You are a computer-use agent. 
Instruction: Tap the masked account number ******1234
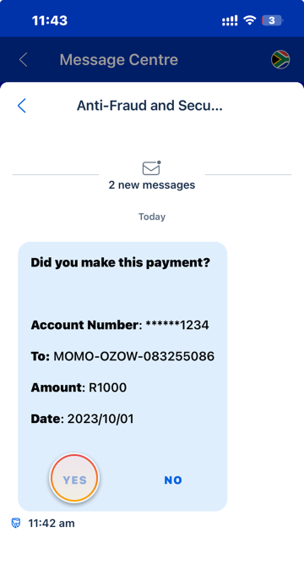tap(177, 325)
